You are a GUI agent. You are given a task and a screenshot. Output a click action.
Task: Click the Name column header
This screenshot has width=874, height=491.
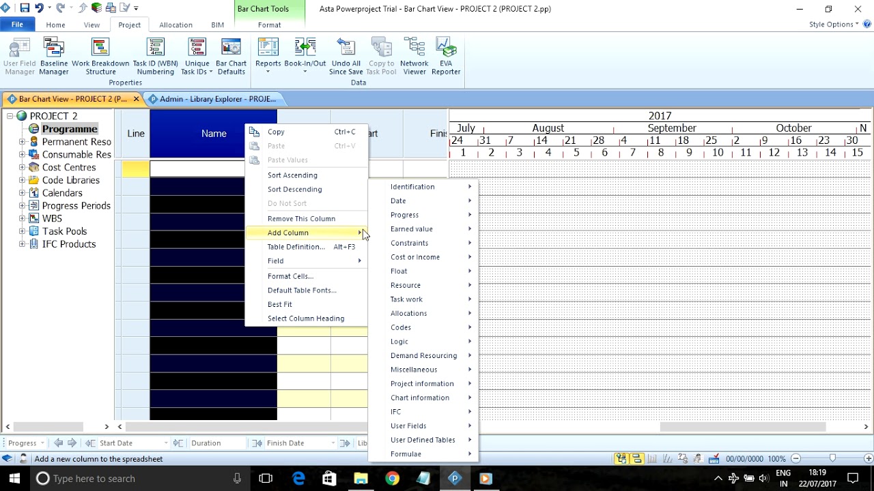point(214,134)
